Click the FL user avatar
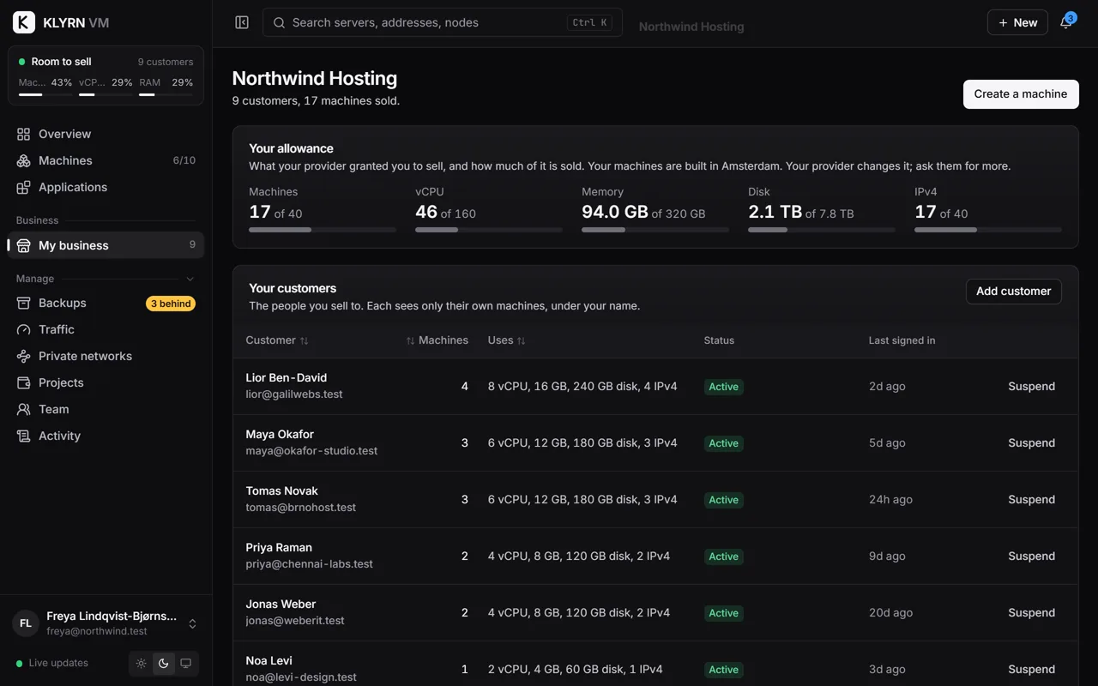Image resolution: width=1098 pixels, height=686 pixels. [26, 623]
